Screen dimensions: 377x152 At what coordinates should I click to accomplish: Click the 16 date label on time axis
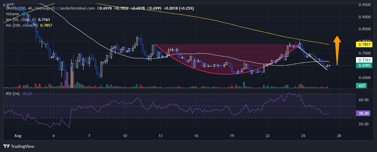point(196,136)
